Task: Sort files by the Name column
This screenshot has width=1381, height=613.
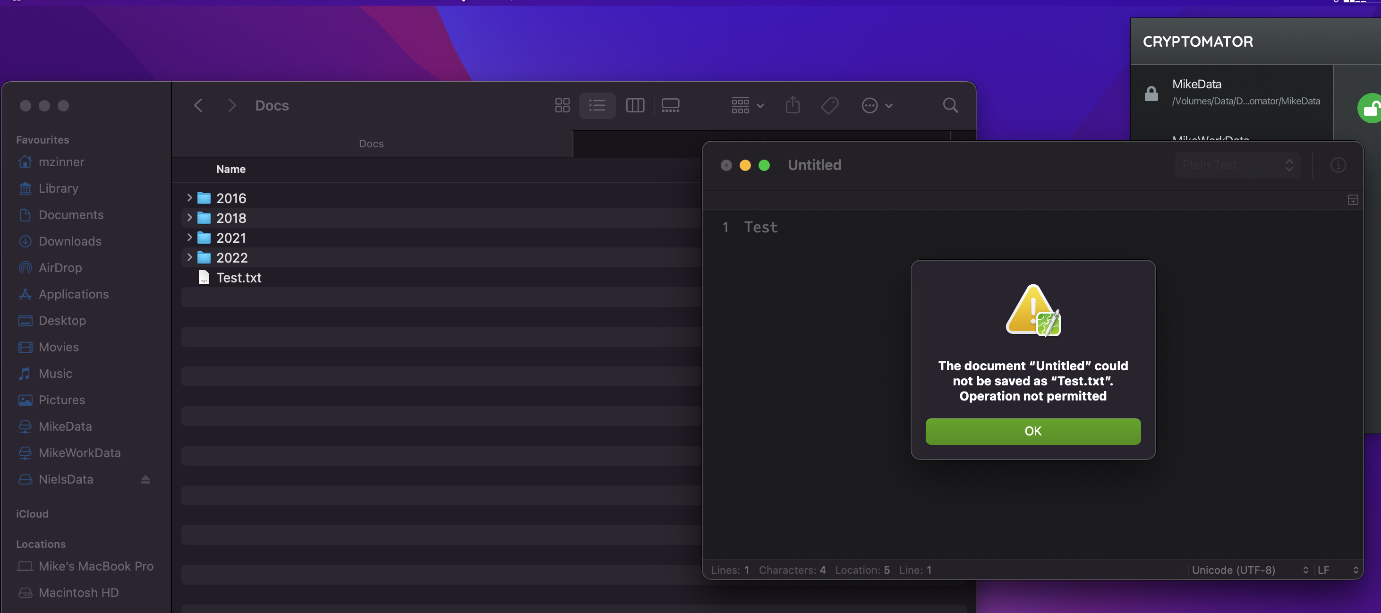Action: pos(230,170)
